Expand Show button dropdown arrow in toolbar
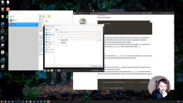Viewport: 183px width, 103px height. 51,16
